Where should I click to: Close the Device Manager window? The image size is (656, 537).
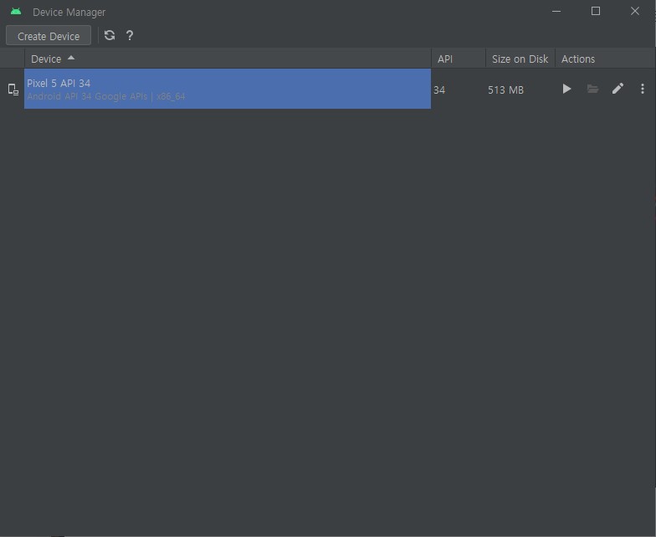click(634, 12)
